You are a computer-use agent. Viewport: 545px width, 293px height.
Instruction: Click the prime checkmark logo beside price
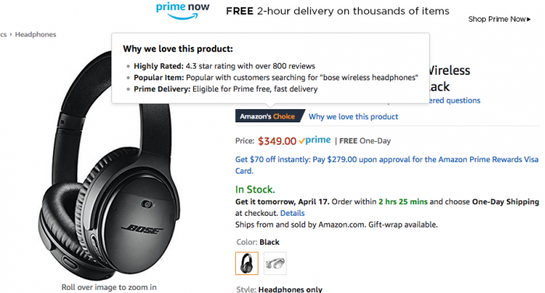(315, 140)
